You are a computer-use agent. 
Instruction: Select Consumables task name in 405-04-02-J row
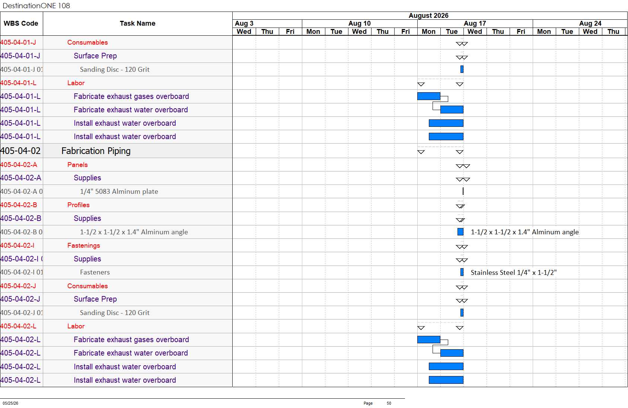87,286
